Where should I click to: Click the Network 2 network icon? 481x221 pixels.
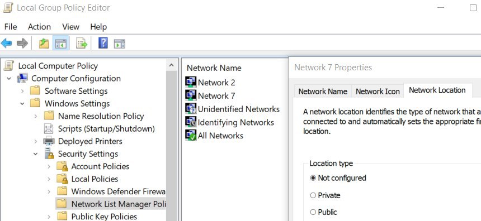(x=191, y=83)
